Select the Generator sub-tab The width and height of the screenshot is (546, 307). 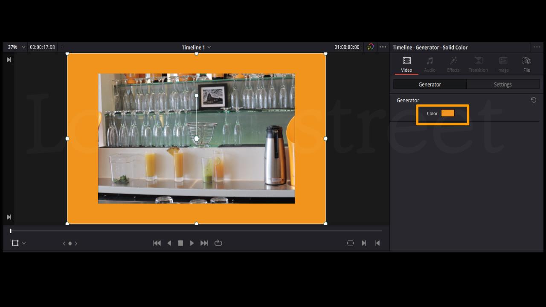coord(430,84)
